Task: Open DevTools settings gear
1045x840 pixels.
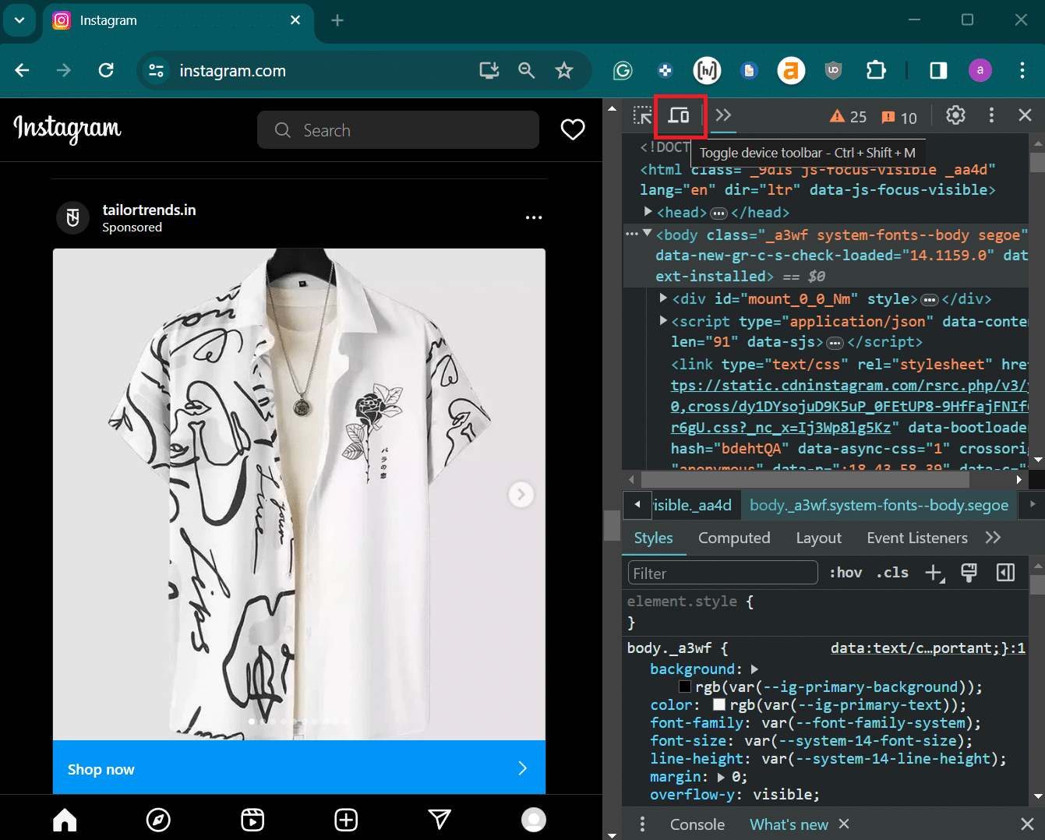Action: coord(955,115)
